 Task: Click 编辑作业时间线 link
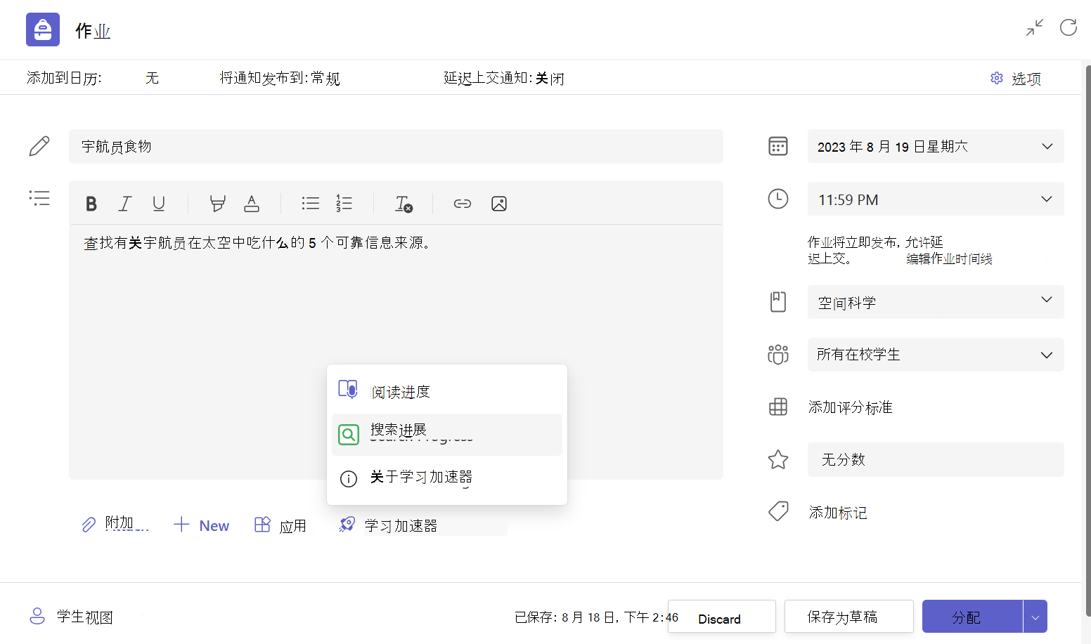949,259
